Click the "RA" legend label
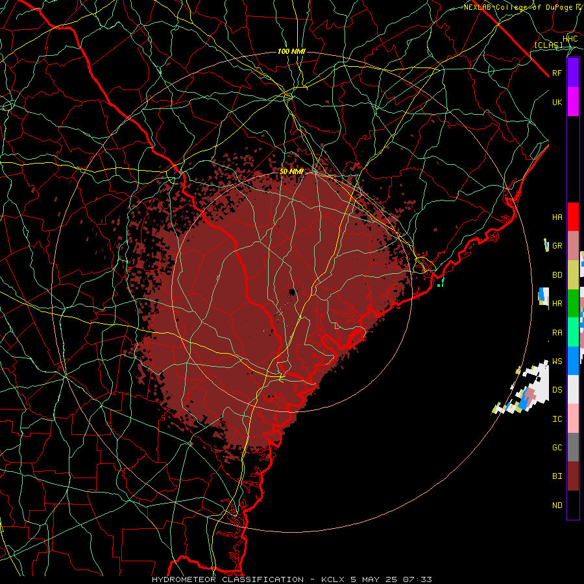Image resolution: width=584 pixels, height=584 pixels. tap(557, 333)
